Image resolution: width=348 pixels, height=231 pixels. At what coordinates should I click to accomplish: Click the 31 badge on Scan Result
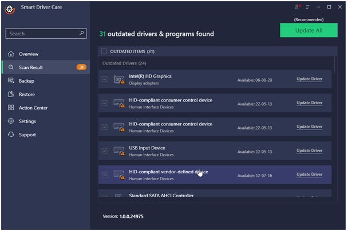(81, 67)
